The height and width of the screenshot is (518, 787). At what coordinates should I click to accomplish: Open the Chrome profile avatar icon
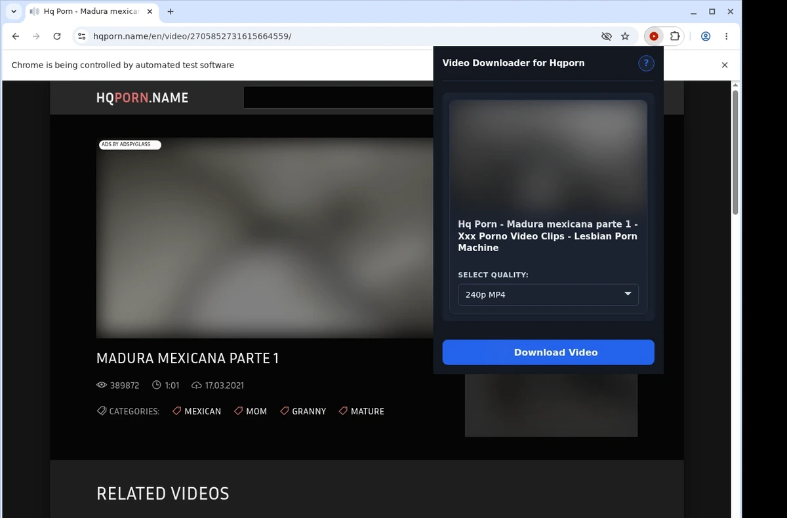click(x=706, y=37)
